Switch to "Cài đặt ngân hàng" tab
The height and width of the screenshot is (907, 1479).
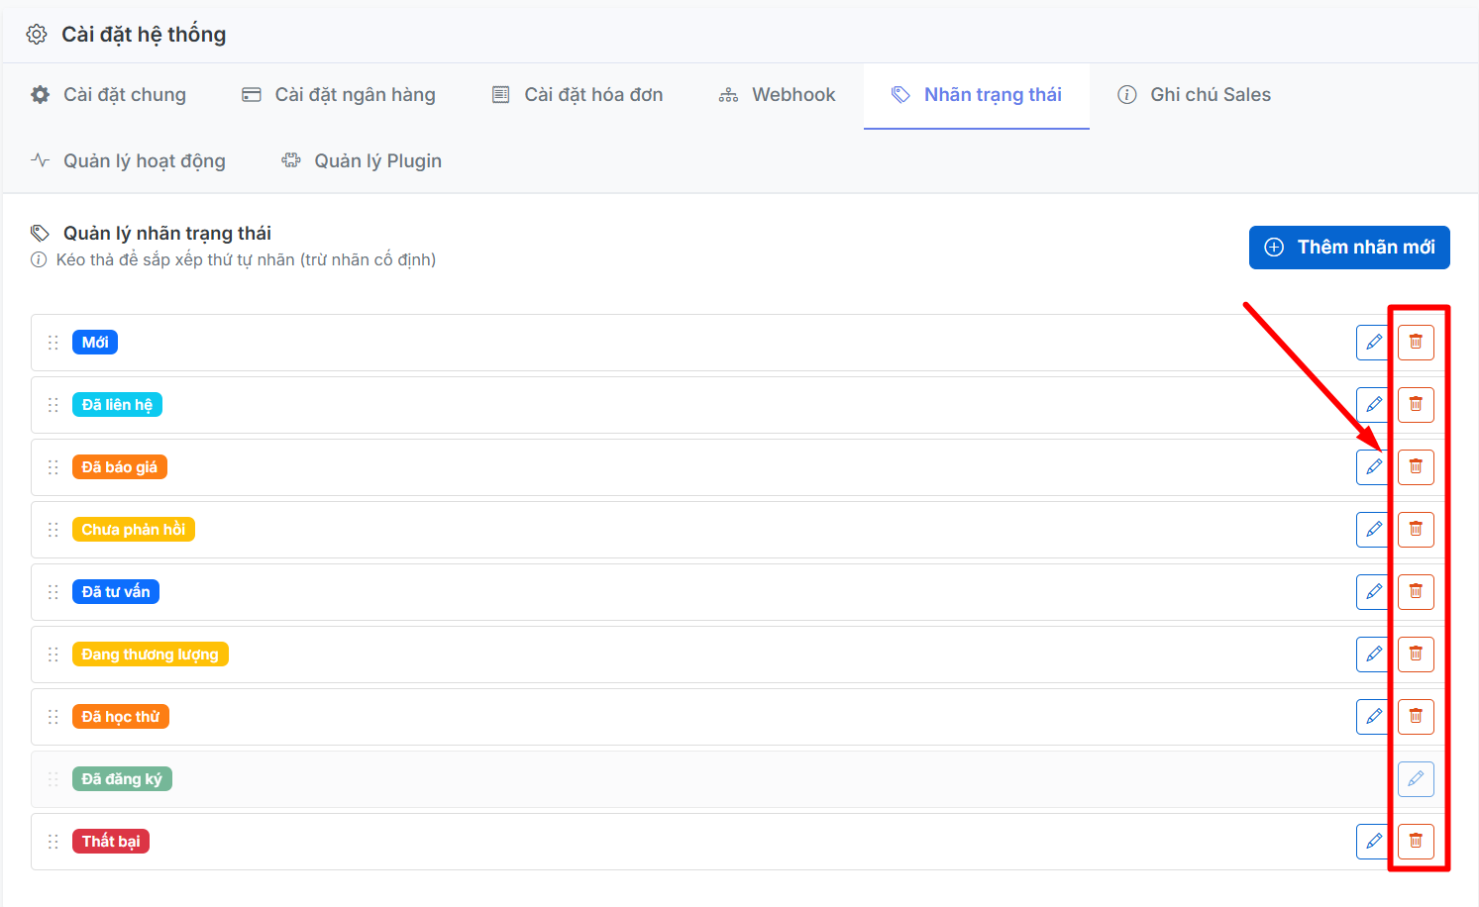coord(339,95)
